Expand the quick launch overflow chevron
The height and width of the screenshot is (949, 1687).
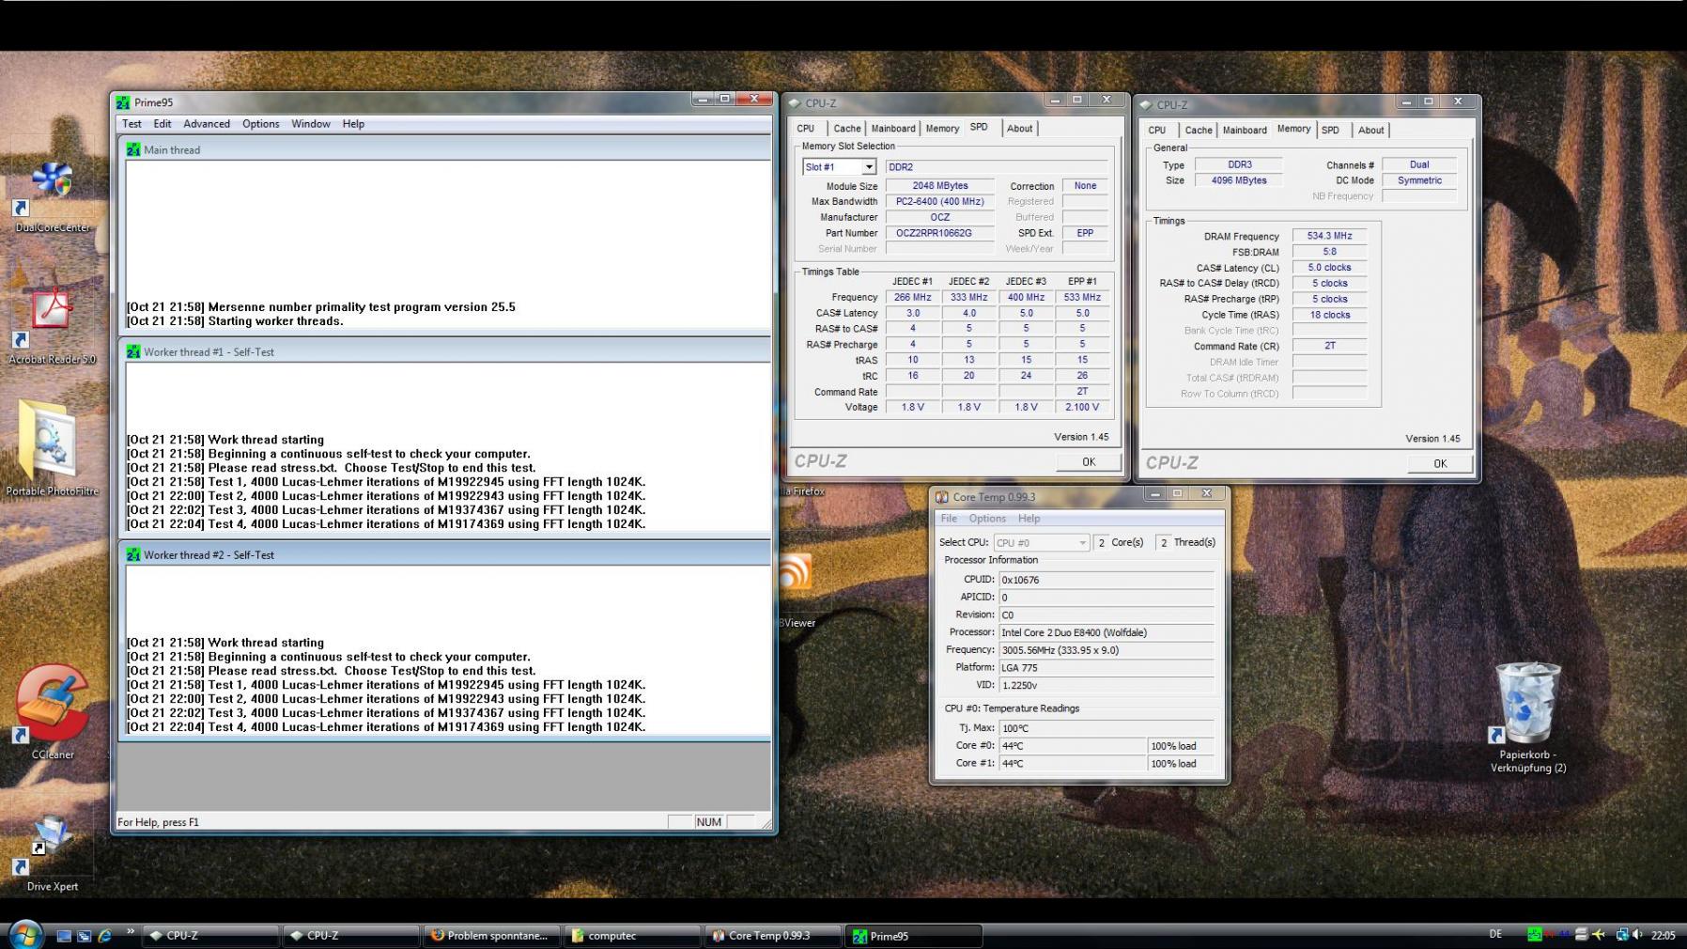coord(130,932)
